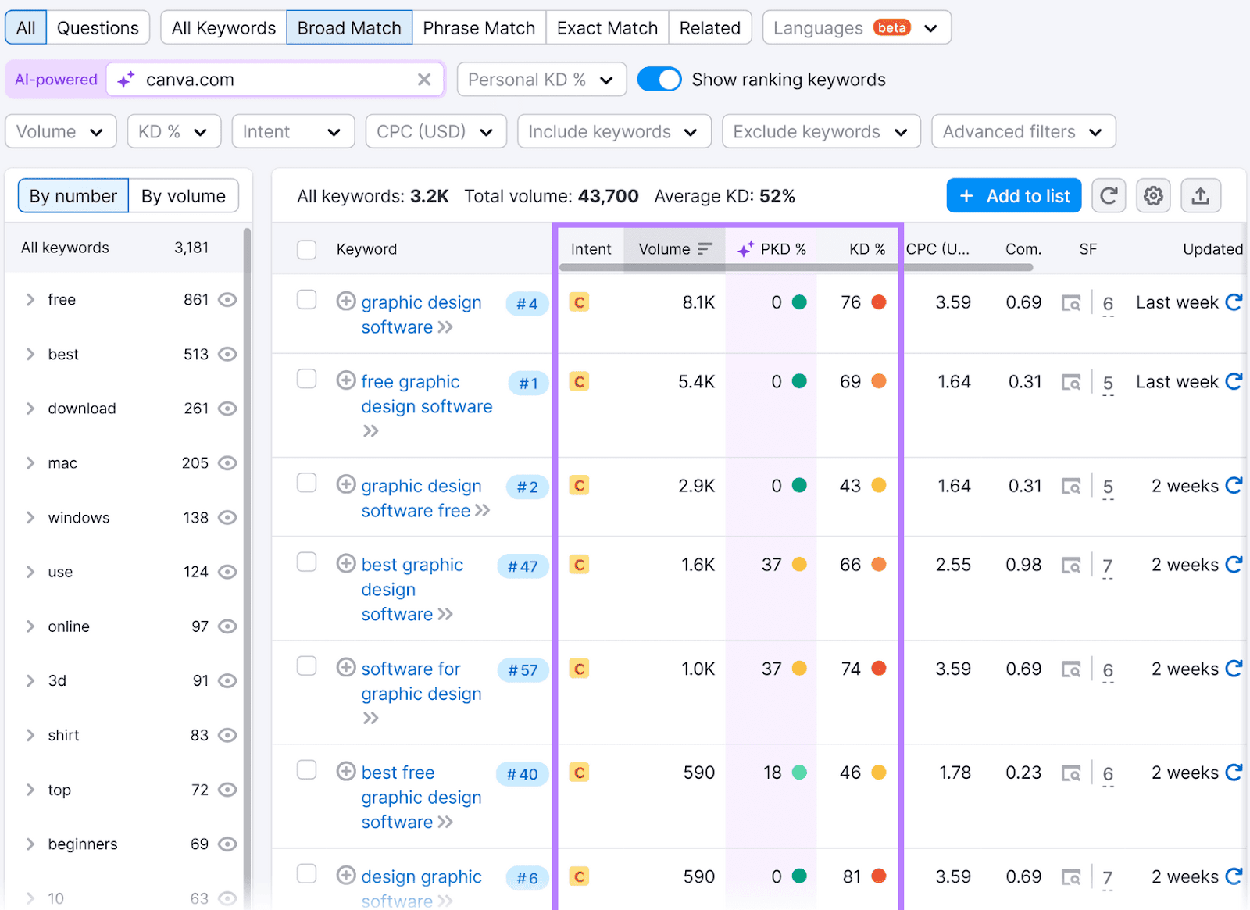Viewport: 1250px width, 910px height.
Task: Open the Languages dropdown
Action: [856, 27]
